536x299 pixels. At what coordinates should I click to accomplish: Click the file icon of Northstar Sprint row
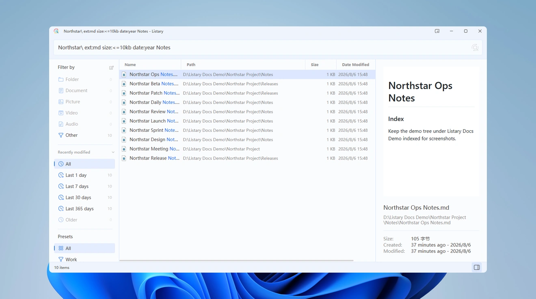[124, 131]
